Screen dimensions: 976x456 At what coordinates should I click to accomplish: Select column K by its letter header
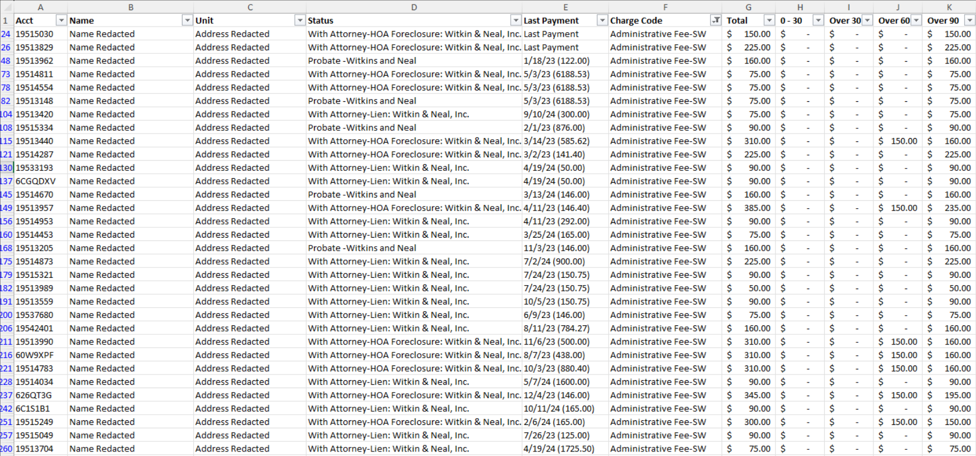pyautogui.click(x=949, y=7)
